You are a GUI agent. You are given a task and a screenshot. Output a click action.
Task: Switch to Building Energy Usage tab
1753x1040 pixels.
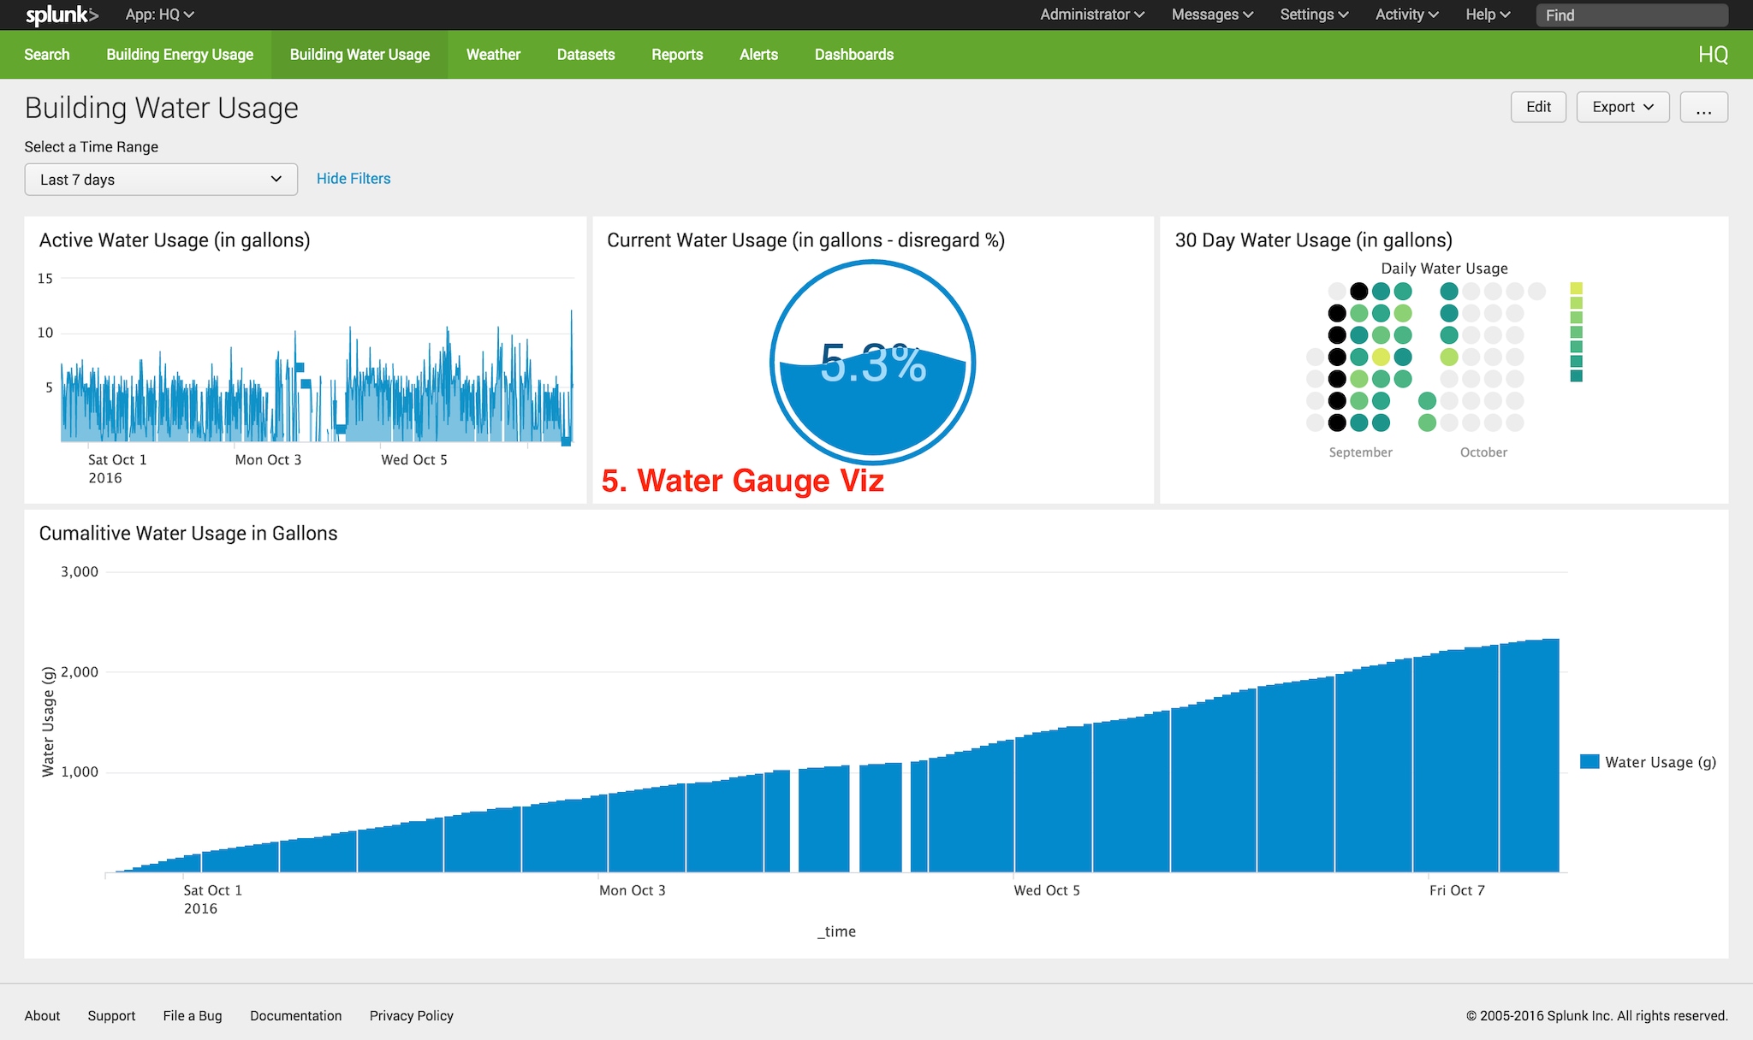point(180,55)
